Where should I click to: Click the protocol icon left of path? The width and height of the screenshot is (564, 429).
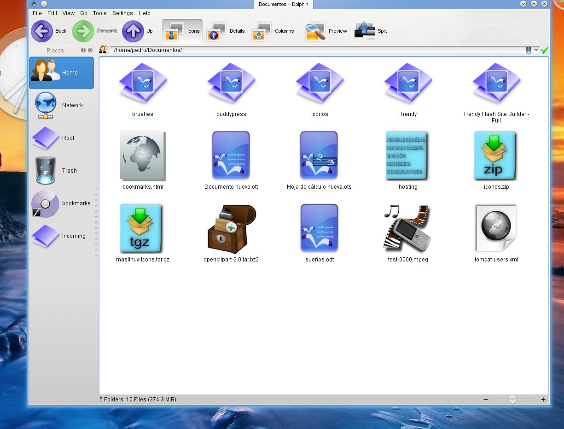coord(104,50)
